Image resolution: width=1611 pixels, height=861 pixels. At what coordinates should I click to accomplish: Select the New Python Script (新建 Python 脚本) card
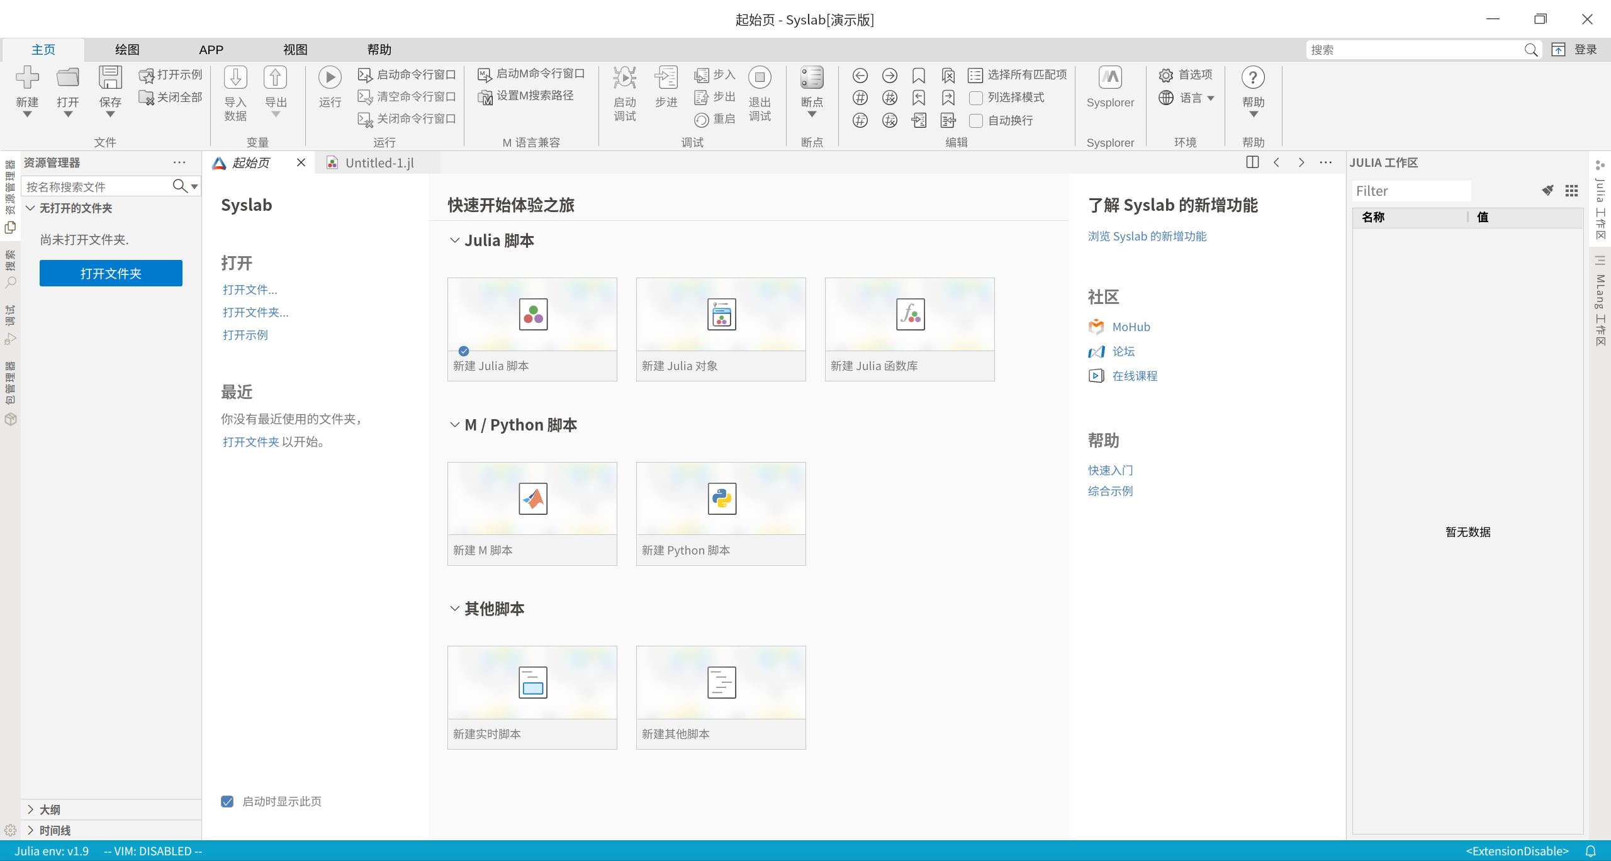tap(721, 514)
